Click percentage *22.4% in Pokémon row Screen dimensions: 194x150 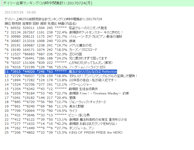pyautogui.click(x=61, y=32)
